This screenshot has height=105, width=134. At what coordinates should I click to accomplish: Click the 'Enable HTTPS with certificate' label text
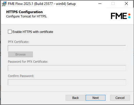coord(33,32)
